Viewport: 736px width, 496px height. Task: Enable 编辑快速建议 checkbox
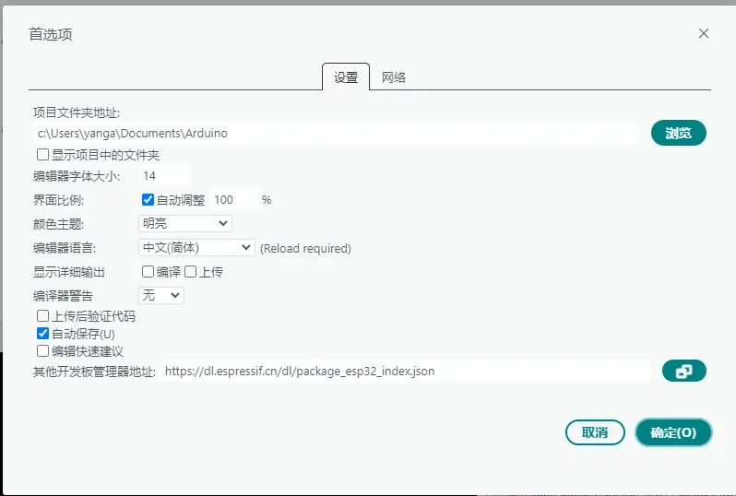[x=42, y=351]
